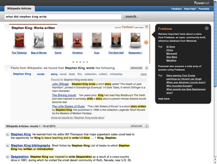Try 'Who founded Google?' query
Screen dimensions: 217x164
(179, 86)
